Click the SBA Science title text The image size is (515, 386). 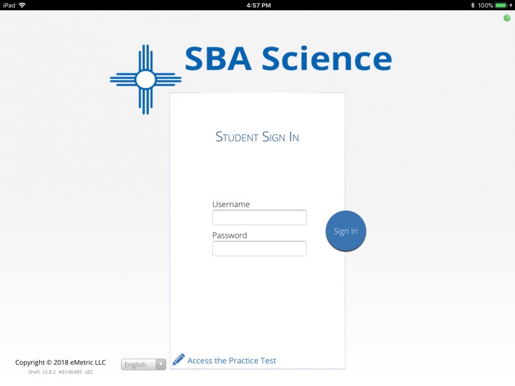click(x=288, y=58)
